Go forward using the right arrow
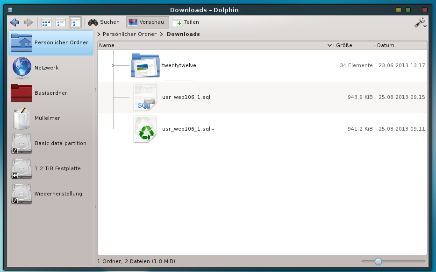Image resolution: width=436 pixels, height=272 pixels. pos(29,22)
